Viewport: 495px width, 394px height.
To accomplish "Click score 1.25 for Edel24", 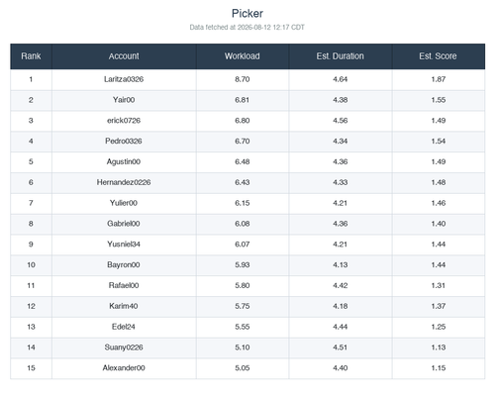I will pyautogui.click(x=439, y=327).
